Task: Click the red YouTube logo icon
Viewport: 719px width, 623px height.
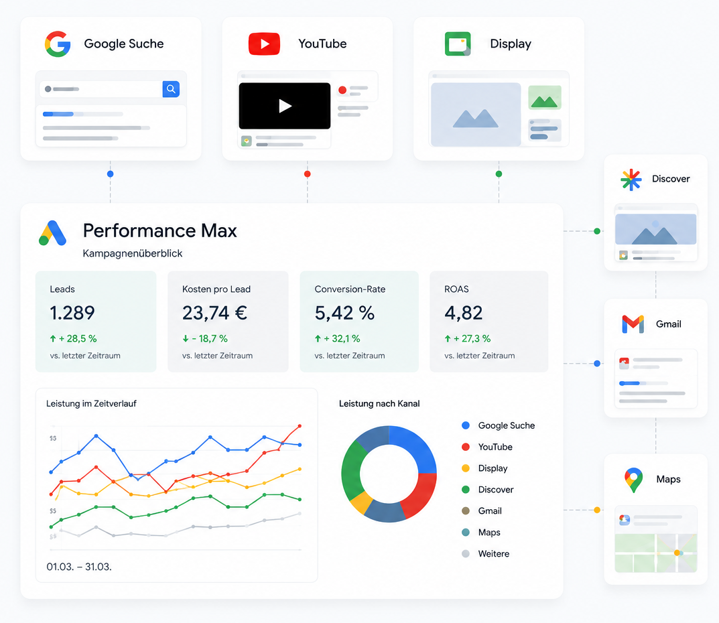Action: coord(264,44)
